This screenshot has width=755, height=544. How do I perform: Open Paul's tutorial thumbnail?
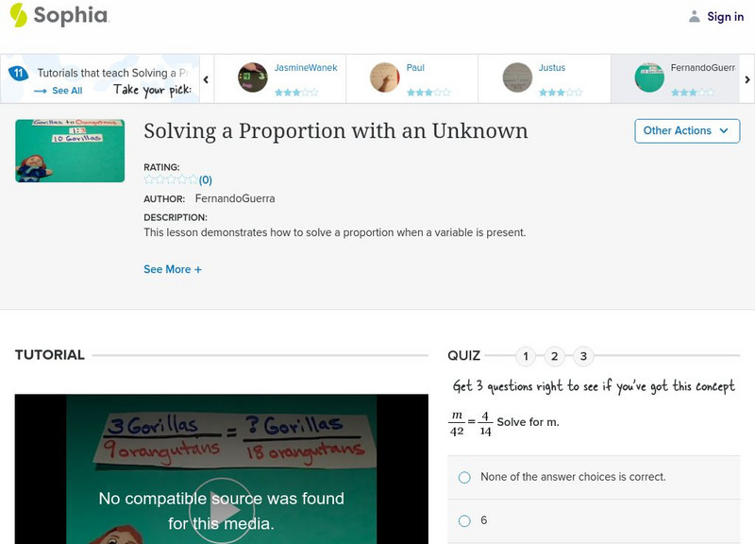(x=385, y=77)
